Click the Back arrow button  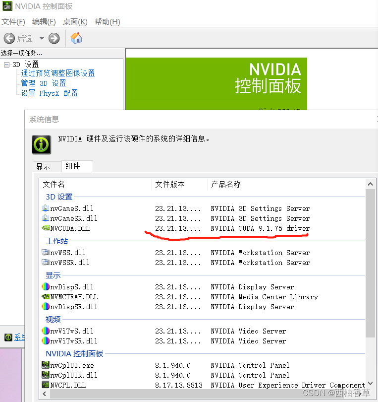click(9, 38)
